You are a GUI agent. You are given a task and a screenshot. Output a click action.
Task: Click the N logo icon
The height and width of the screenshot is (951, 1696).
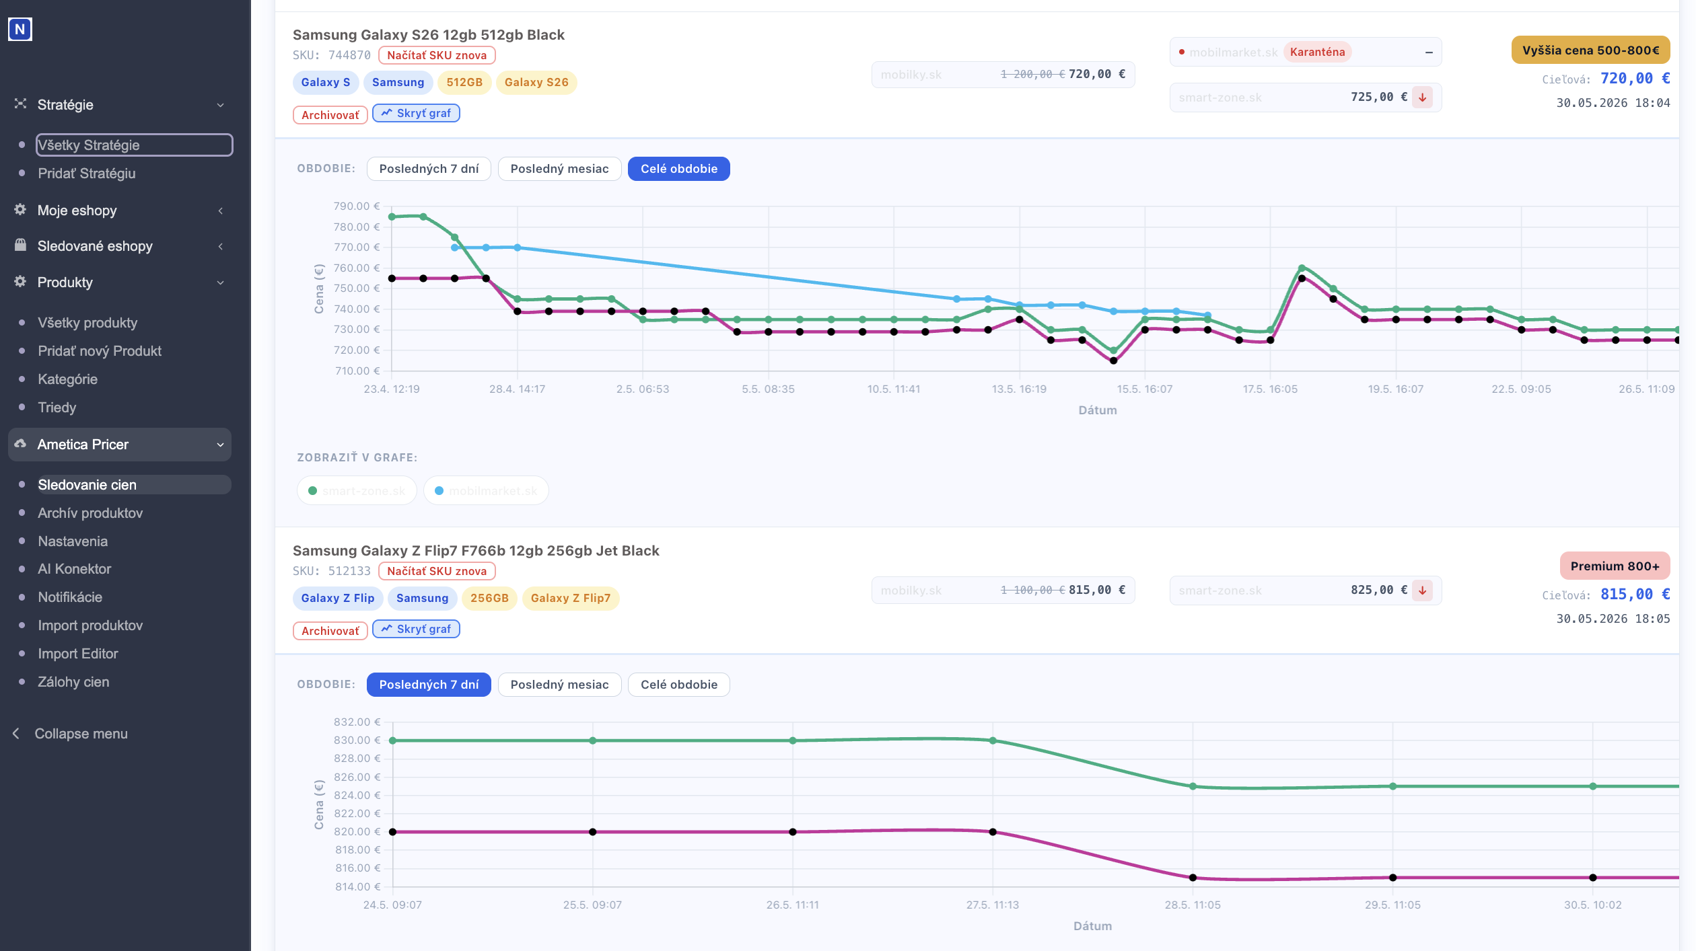pos(20,29)
